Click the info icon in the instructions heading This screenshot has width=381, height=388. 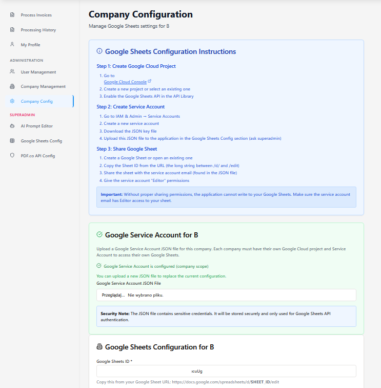99,51
